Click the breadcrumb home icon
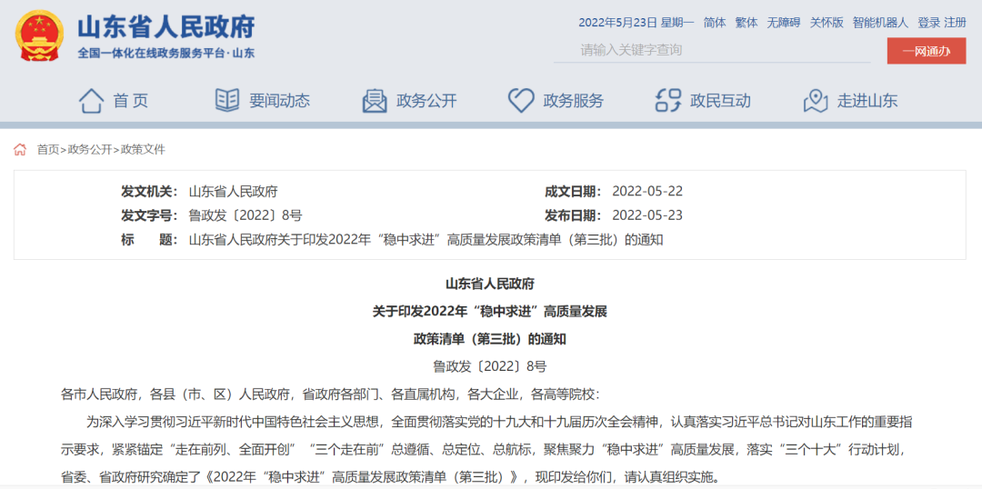This screenshot has width=982, height=489. click(21, 150)
